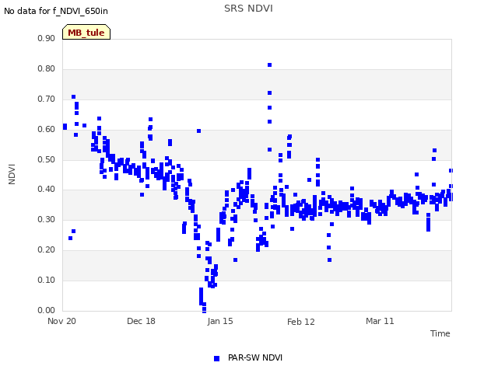Click the Feb 12 x-axis tick label
498x373 pixels.
pos(301,322)
